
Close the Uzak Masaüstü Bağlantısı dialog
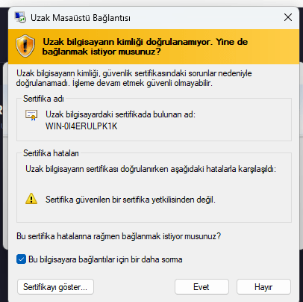tap(288, 17)
